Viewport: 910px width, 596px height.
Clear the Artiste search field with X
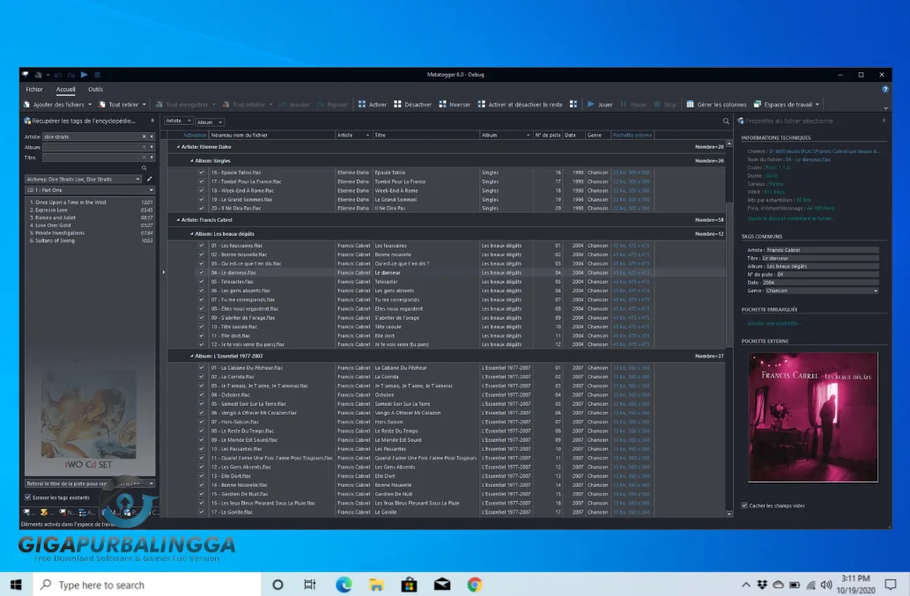pos(144,136)
